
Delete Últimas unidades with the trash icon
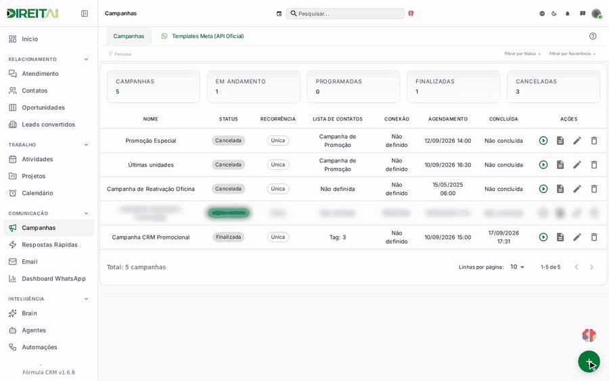(594, 164)
